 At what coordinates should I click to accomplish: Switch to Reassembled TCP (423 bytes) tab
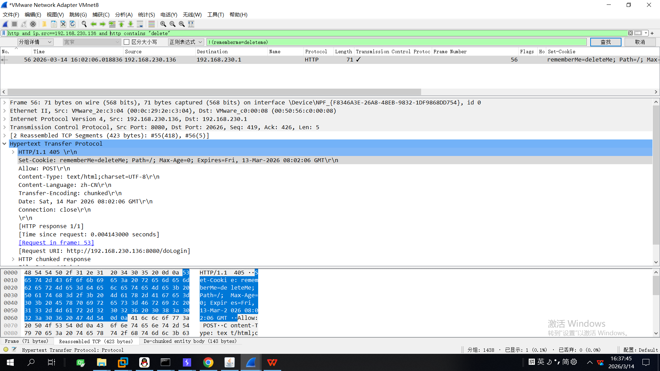click(96, 341)
